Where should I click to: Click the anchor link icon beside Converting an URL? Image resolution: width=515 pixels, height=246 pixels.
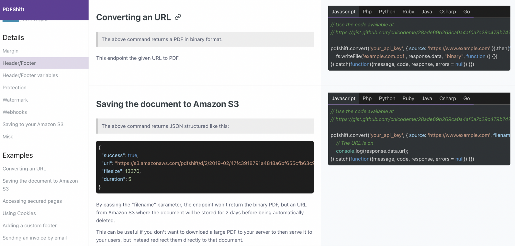(178, 17)
